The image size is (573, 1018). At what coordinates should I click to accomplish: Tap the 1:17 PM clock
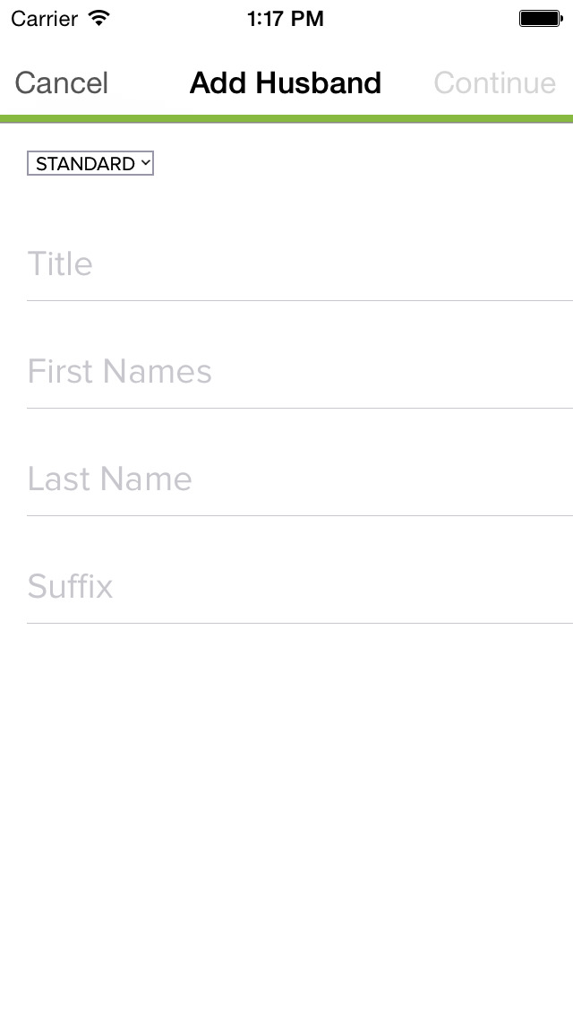pos(286,19)
